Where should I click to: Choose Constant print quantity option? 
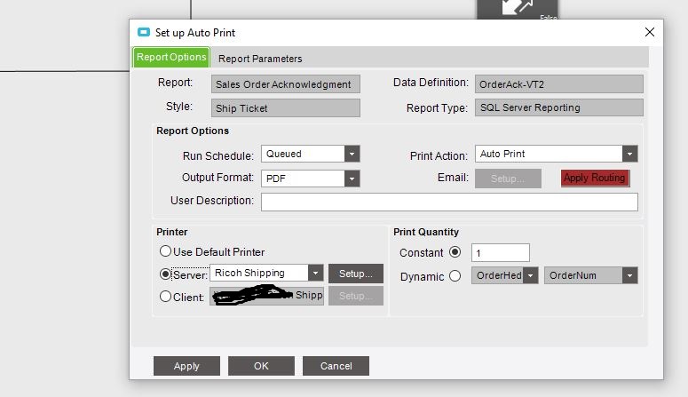[455, 252]
